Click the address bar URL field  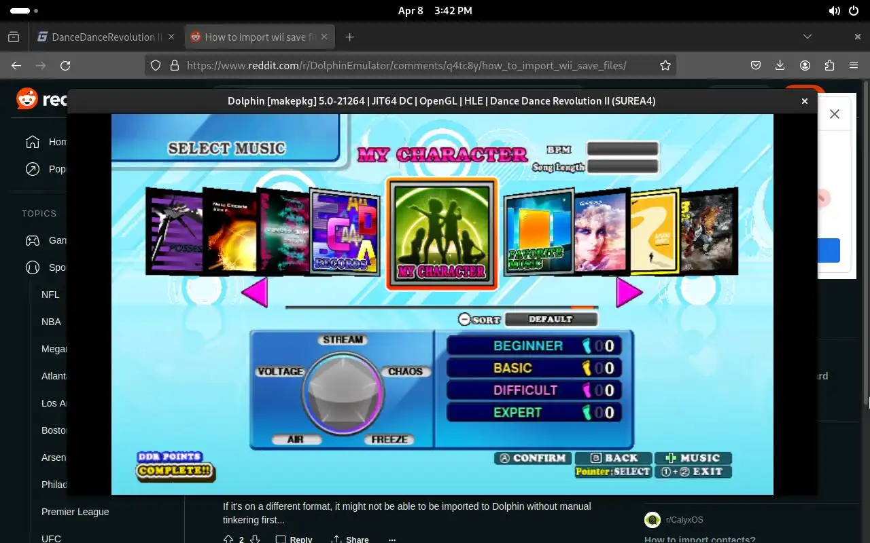point(406,65)
